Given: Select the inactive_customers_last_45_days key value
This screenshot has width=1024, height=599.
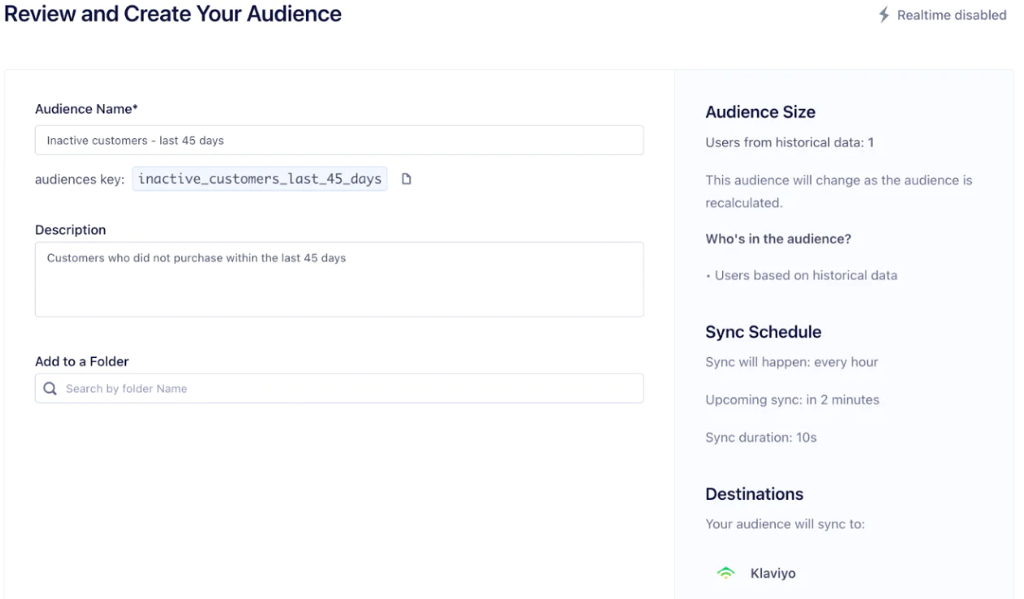Looking at the screenshot, I should pos(259,179).
